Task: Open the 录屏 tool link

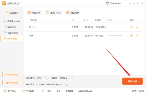Action: pyautogui.click(x=49, y=91)
